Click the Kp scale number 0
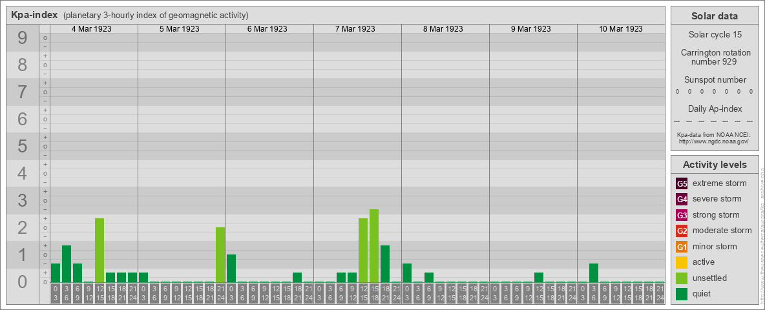Image resolution: width=765 pixels, height=310 pixels. point(23,282)
